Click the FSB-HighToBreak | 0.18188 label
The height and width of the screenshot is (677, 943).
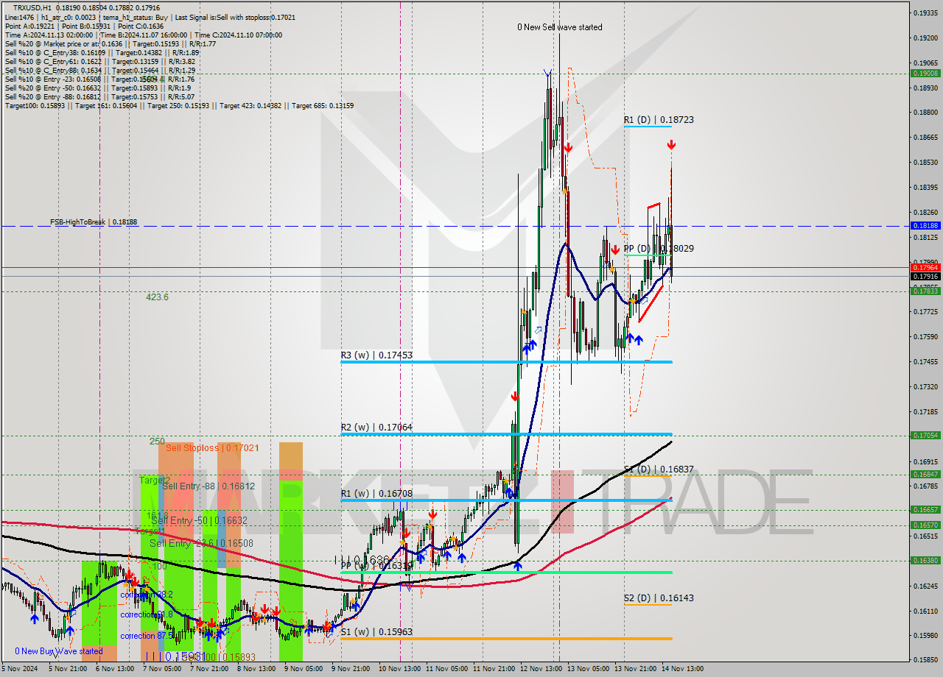point(94,221)
